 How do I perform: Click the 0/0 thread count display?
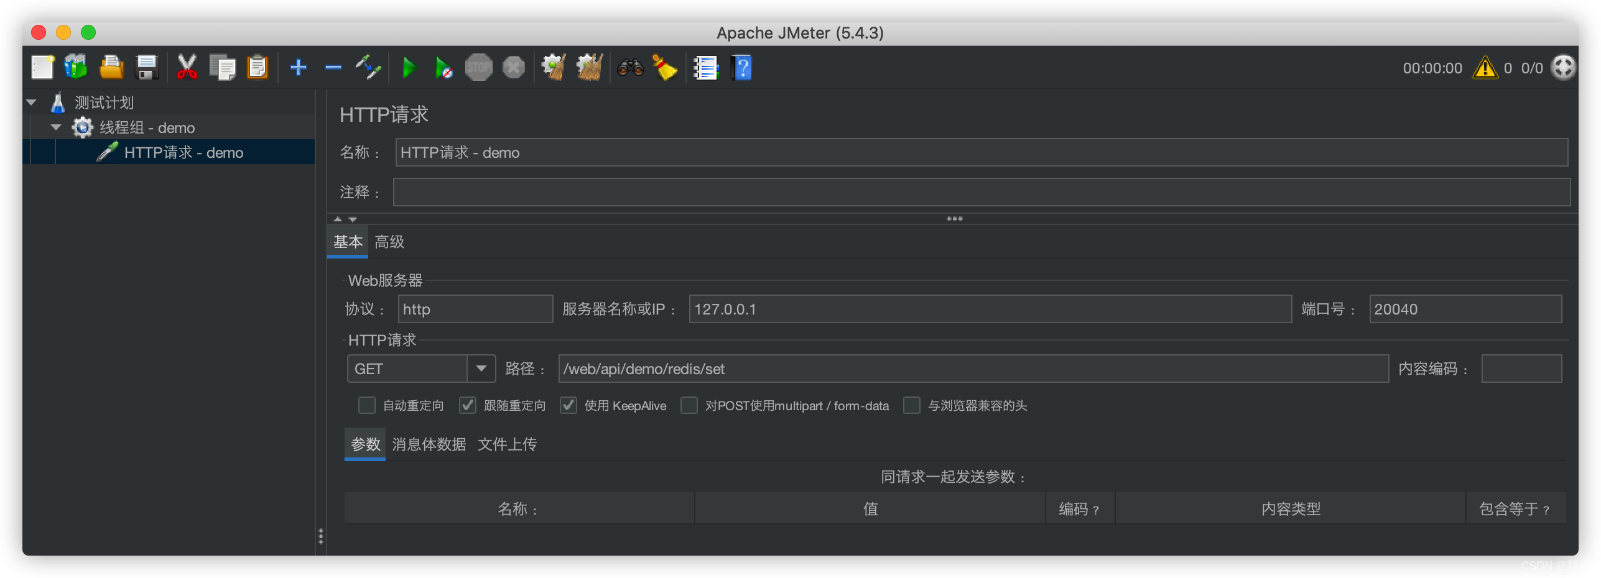click(x=1532, y=68)
